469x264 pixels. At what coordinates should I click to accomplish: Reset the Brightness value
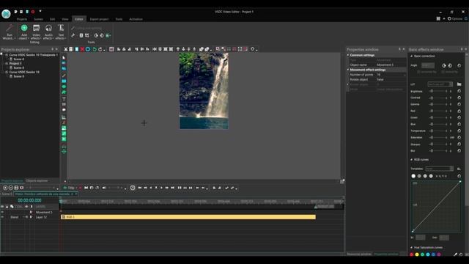(x=459, y=91)
